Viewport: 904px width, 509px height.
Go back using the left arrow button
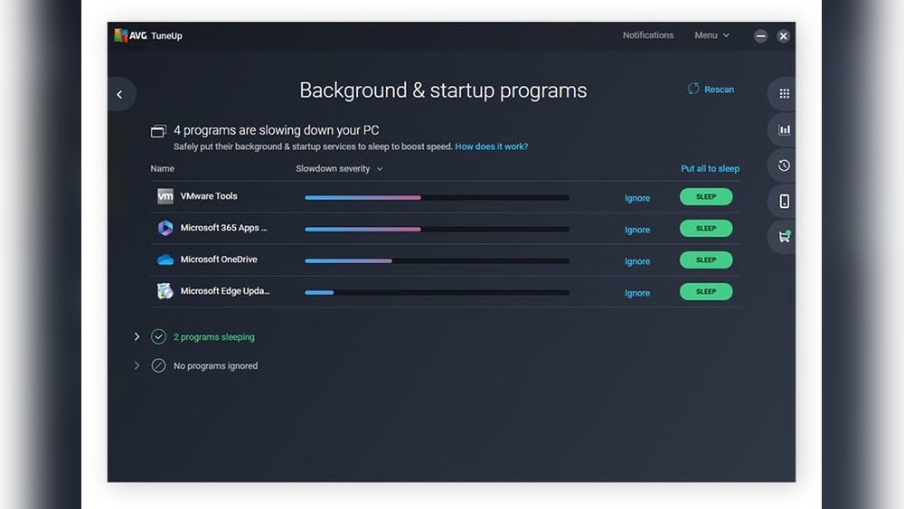pos(120,94)
